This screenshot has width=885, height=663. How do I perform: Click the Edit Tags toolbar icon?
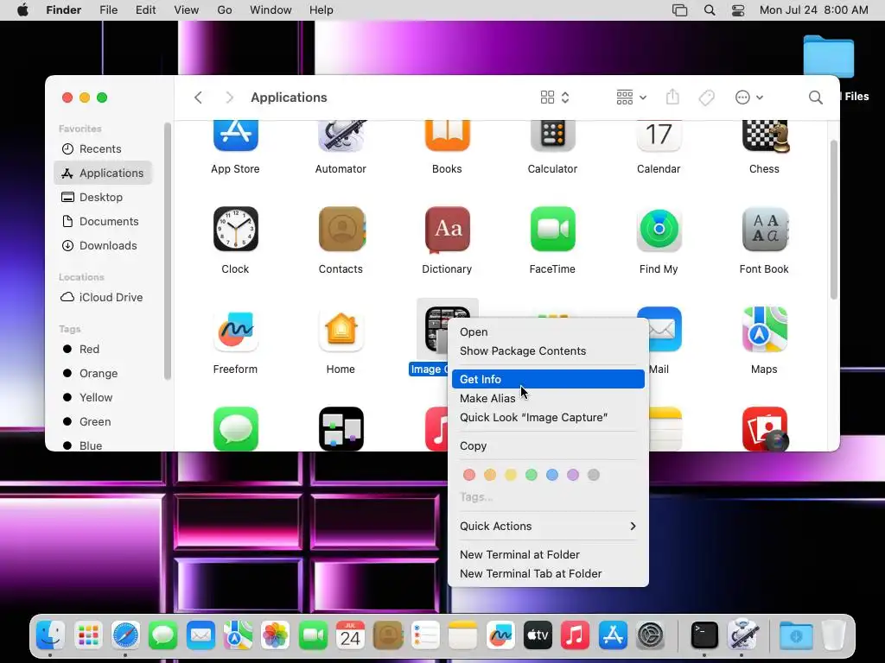(707, 98)
